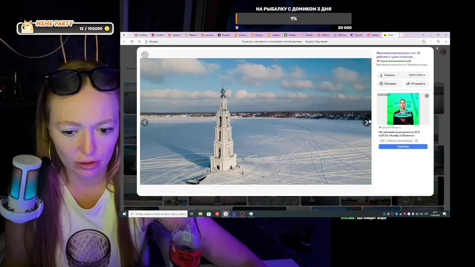The width and height of the screenshot is (475, 267).
Task: Click the browser back arrow
Action: click(x=124, y=42)
